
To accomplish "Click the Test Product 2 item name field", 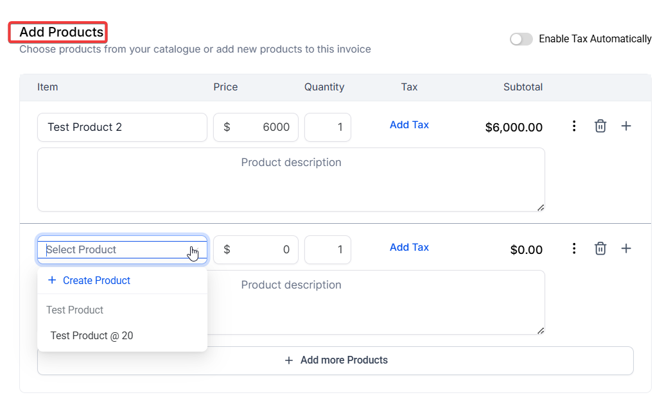I will point(122,127).
